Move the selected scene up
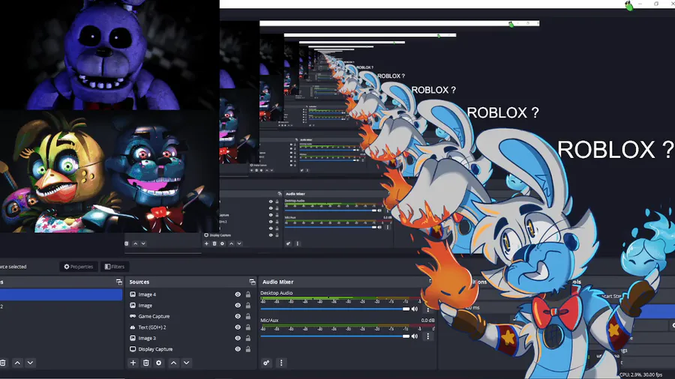 [17, 363]
